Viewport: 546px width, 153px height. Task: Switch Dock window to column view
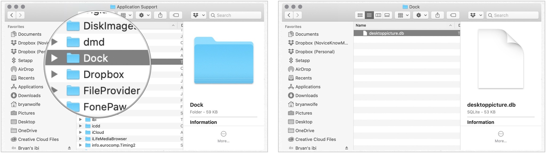[378, 15]
